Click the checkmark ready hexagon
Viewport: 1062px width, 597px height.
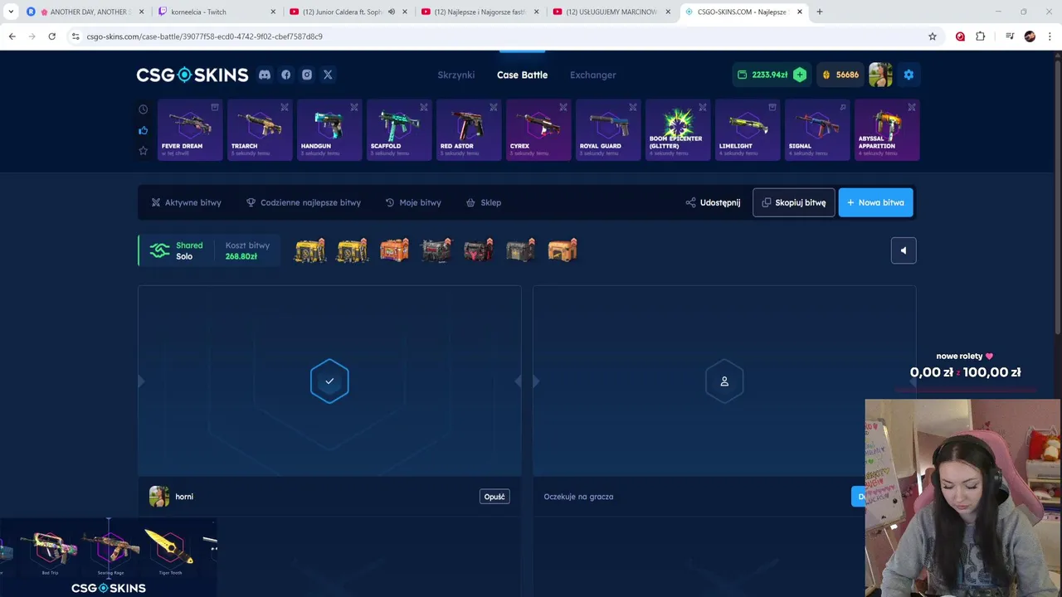(329, 381)
